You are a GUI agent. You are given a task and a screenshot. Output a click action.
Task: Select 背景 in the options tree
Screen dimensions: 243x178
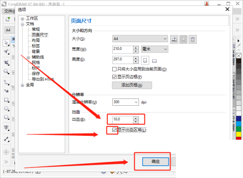click(x=36, y=51)
